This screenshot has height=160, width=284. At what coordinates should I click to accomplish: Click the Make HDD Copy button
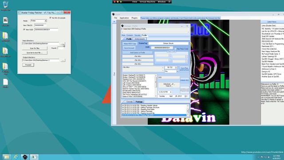[x=130, y=44]
